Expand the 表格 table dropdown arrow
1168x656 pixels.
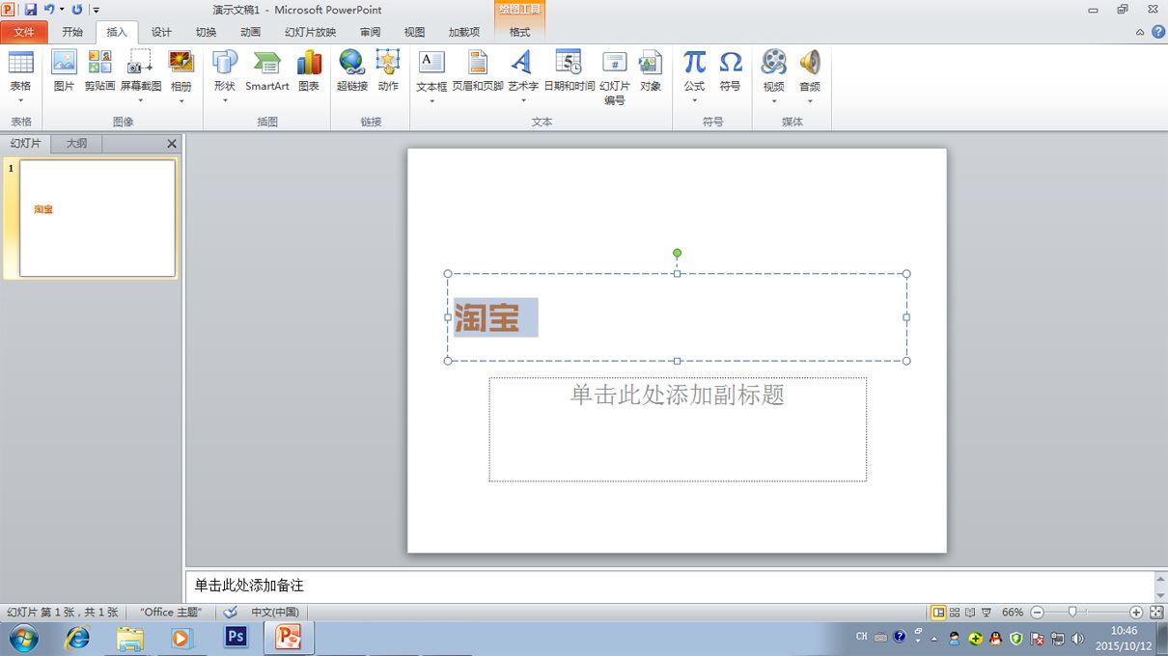click(20, 100)
